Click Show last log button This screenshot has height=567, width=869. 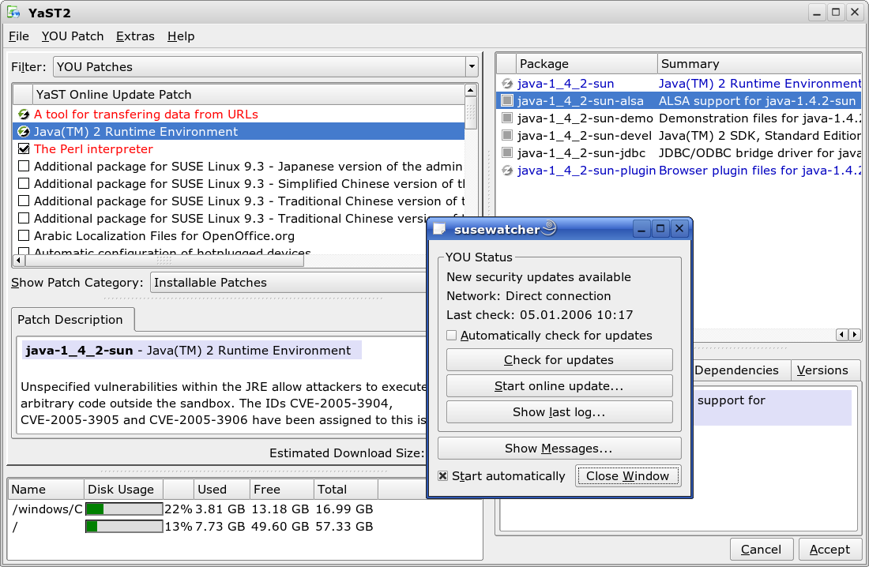559,412
